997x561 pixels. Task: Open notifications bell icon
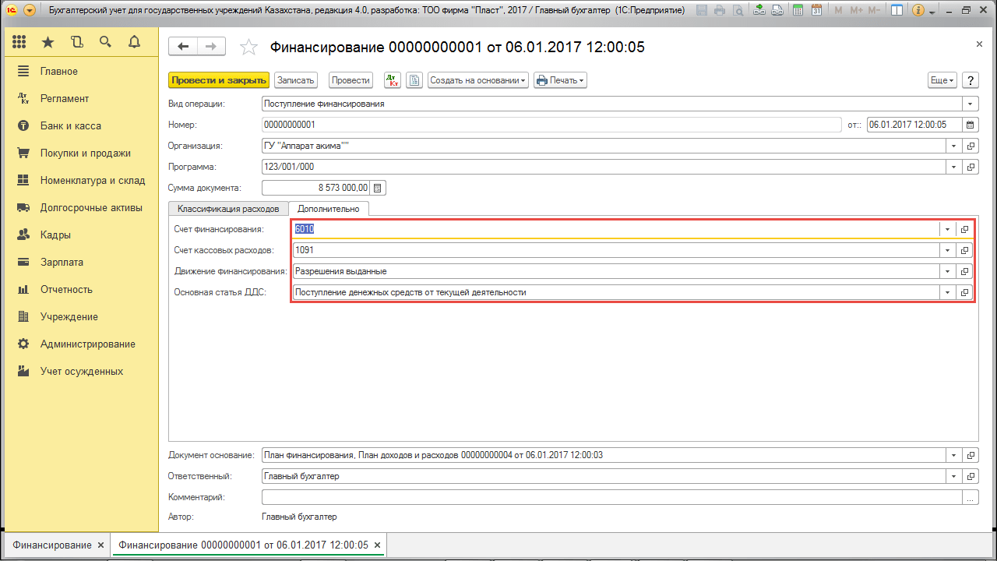(134, 42)
